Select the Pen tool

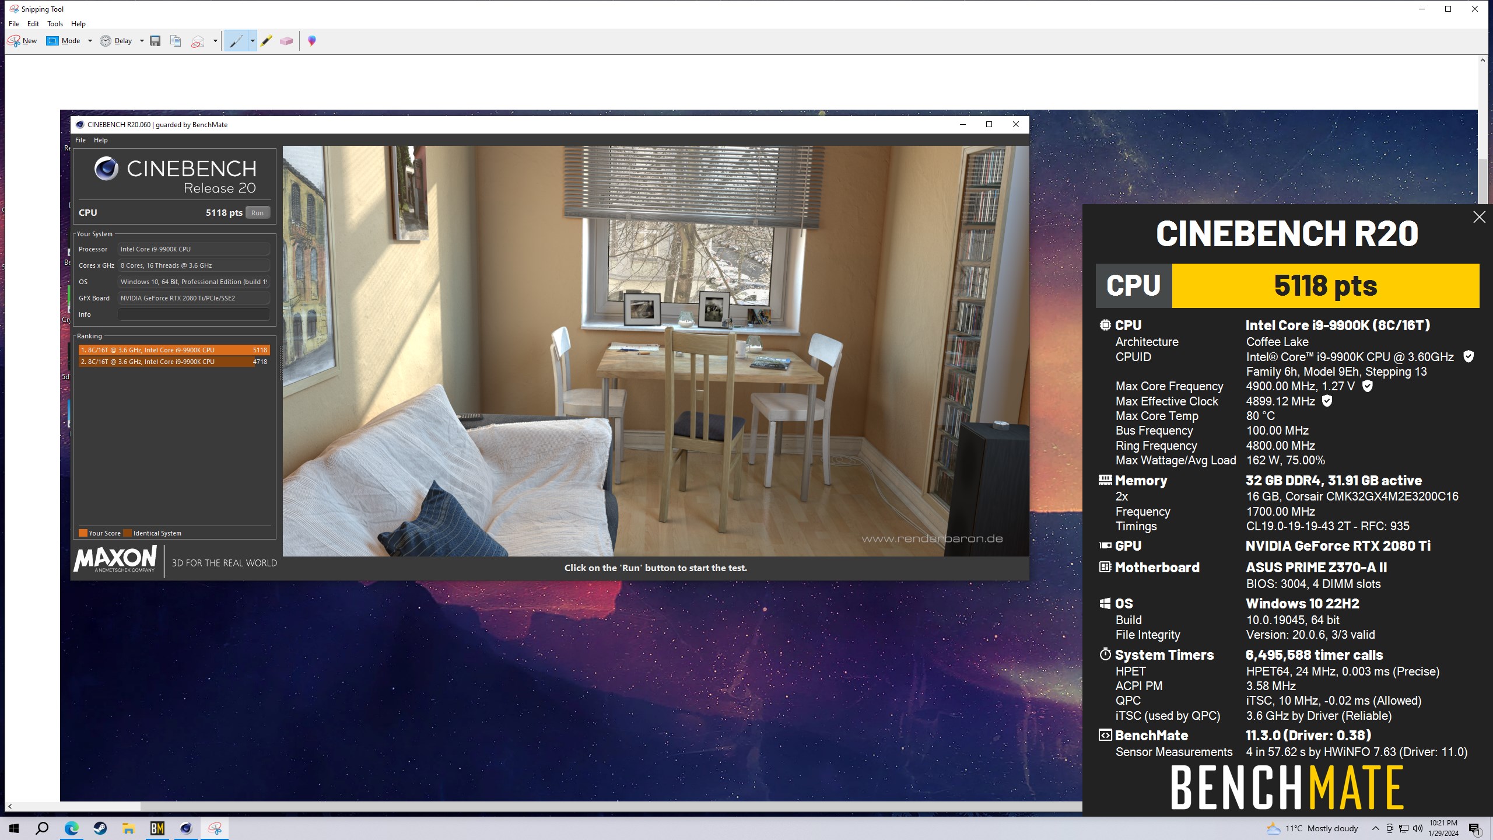tap(236, 41)
